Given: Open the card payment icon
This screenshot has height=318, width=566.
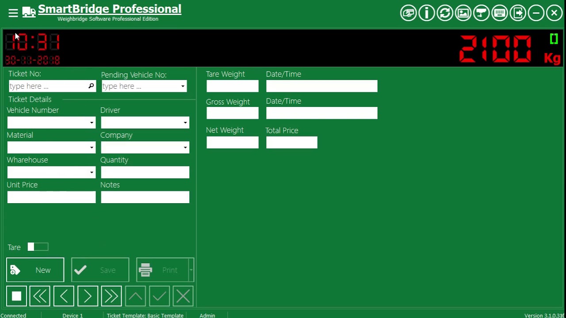Looking at the screenshot, I should click(x=408, y=13).
